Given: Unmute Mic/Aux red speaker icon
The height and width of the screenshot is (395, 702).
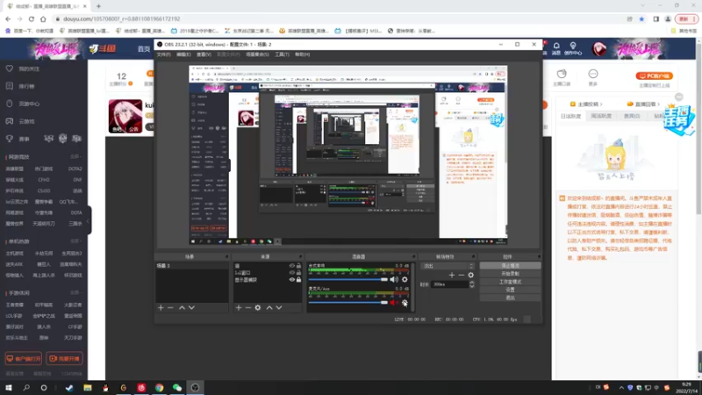Looking at the screenshot, I should pos(393,303).
